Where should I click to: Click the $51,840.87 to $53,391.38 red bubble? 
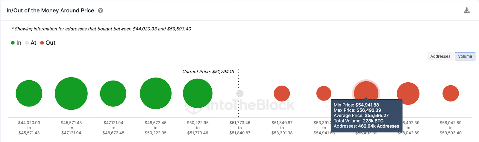(282, 93)
